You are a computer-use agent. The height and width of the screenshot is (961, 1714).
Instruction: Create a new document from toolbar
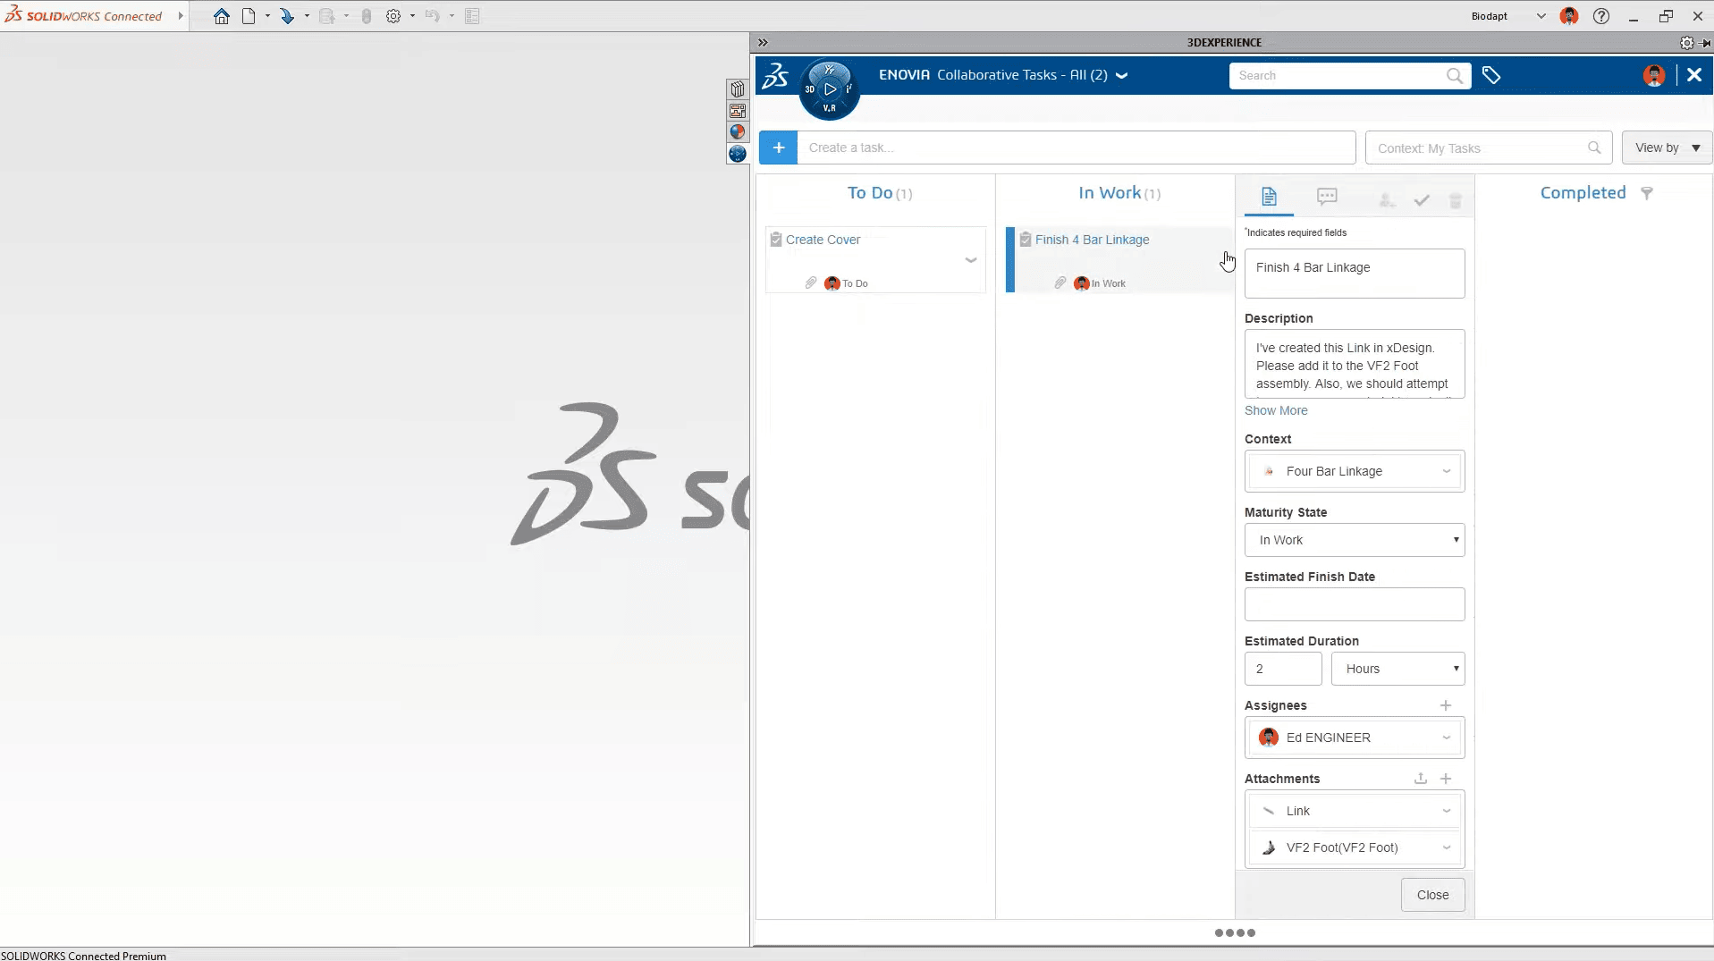[249, 16]
